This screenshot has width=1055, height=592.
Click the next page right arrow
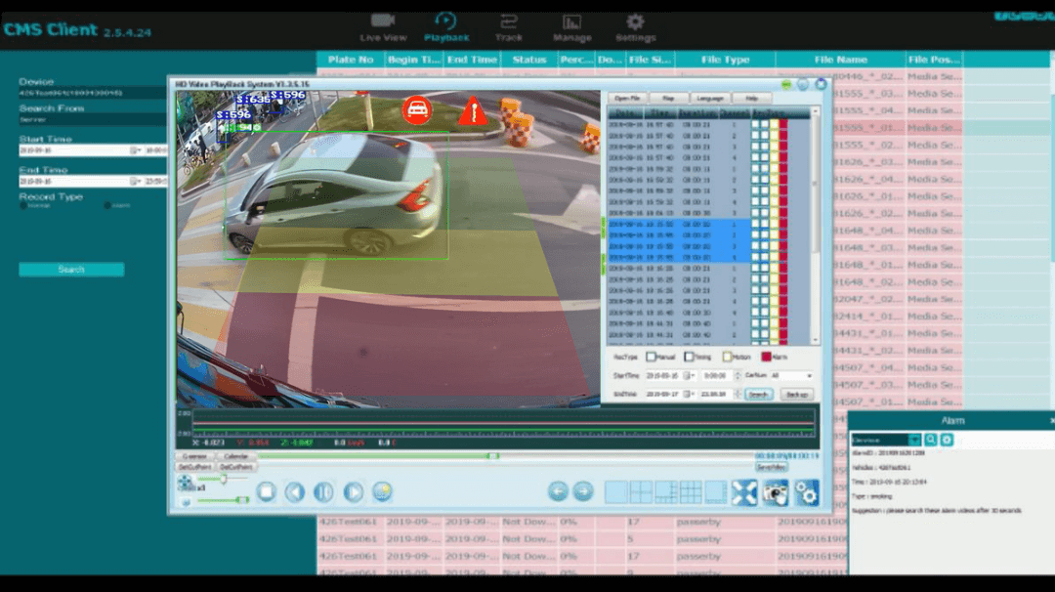point(583,492)
